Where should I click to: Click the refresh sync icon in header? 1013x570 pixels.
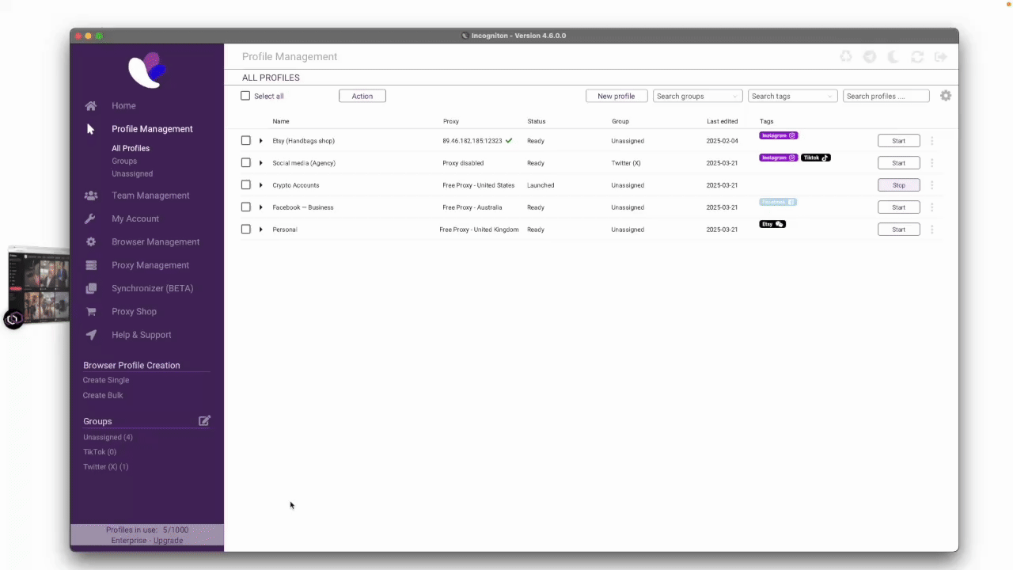pos(917,57)
